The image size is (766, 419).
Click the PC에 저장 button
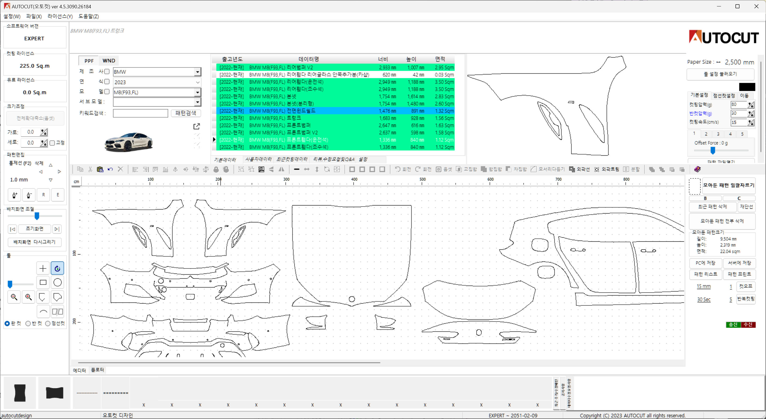pyautogui.click(x=705, y=263)
